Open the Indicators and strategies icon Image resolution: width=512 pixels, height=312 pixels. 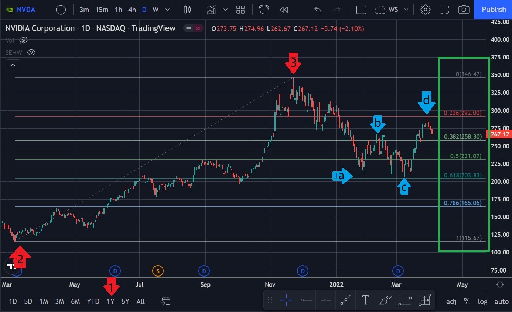(211, 10)
